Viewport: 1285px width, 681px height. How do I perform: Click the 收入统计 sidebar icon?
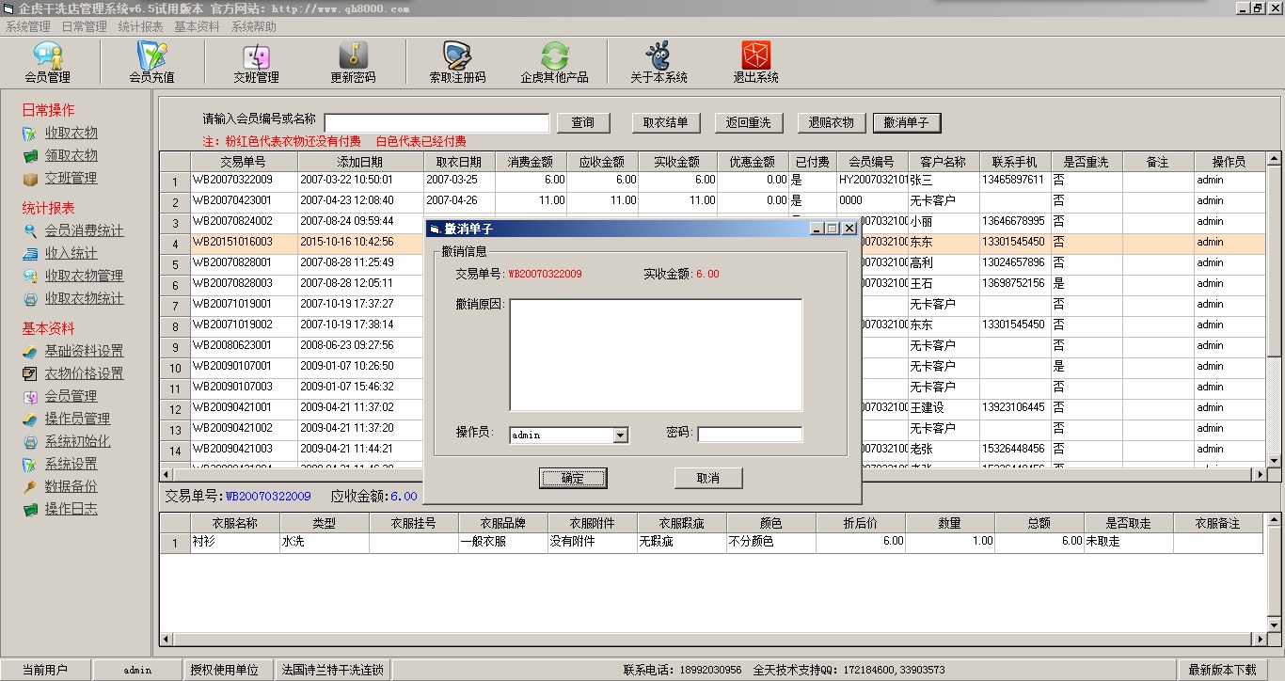[30, 254]
